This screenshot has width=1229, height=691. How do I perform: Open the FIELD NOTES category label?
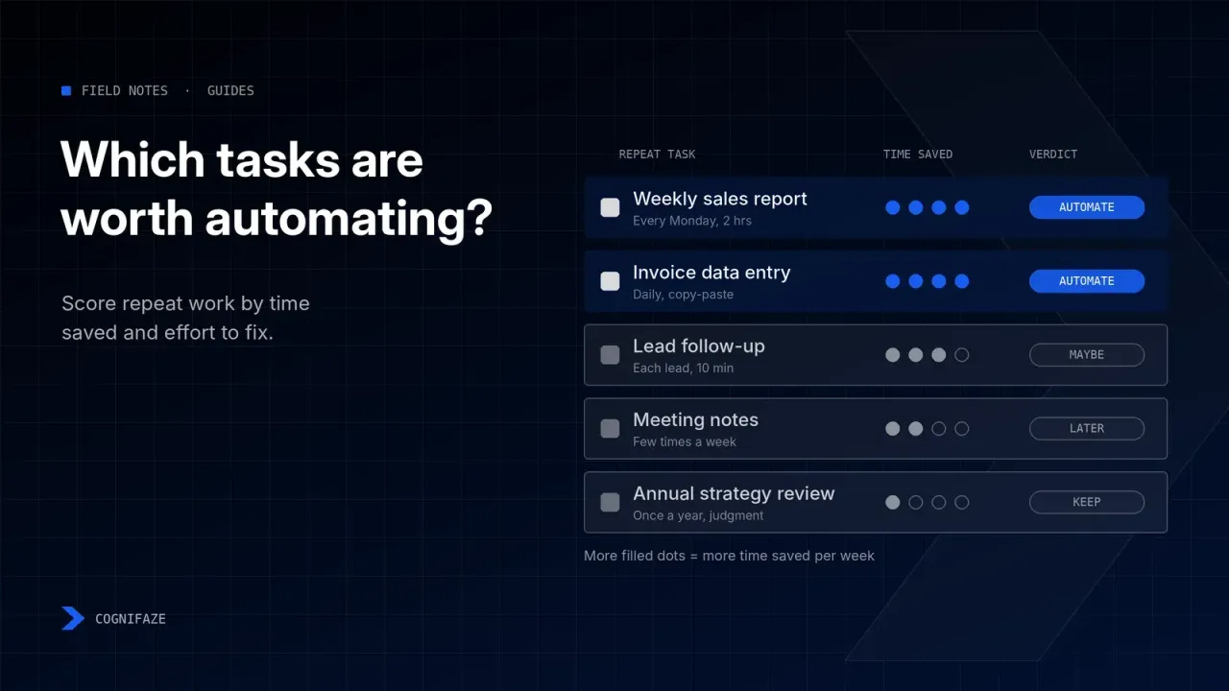(125, 90)
